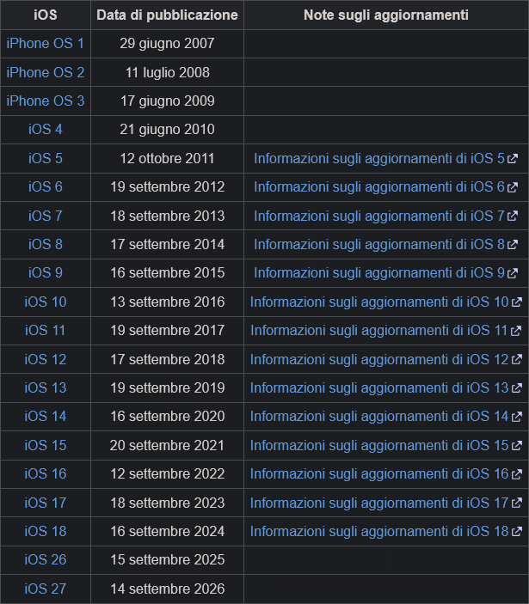Open the iOS 12 version link
This screenshot has width=529, height=604.
click(45, 359)
